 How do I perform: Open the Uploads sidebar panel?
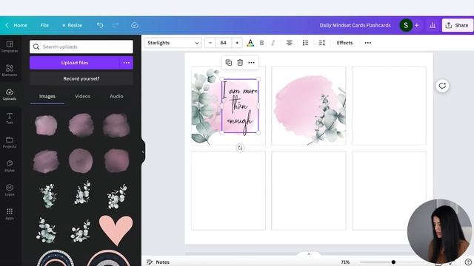10,94
